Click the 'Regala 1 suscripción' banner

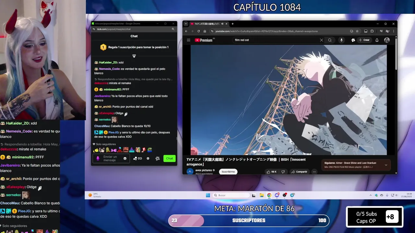pos(134,47)
